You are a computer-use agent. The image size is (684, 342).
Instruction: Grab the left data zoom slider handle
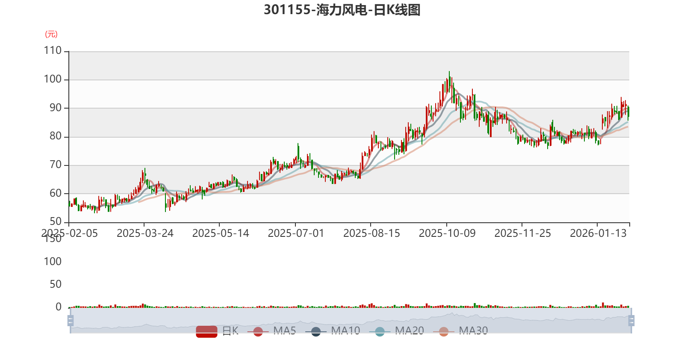pos(71,320)
